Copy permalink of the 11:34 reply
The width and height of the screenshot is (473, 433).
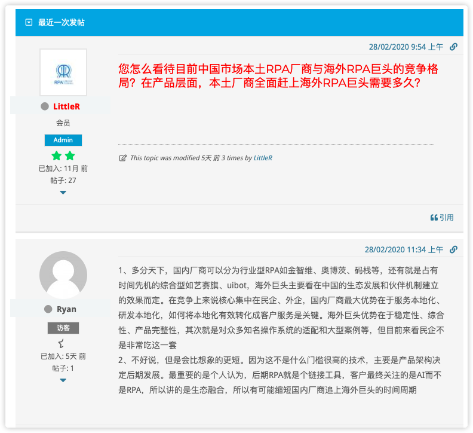(x=453, y=249)
